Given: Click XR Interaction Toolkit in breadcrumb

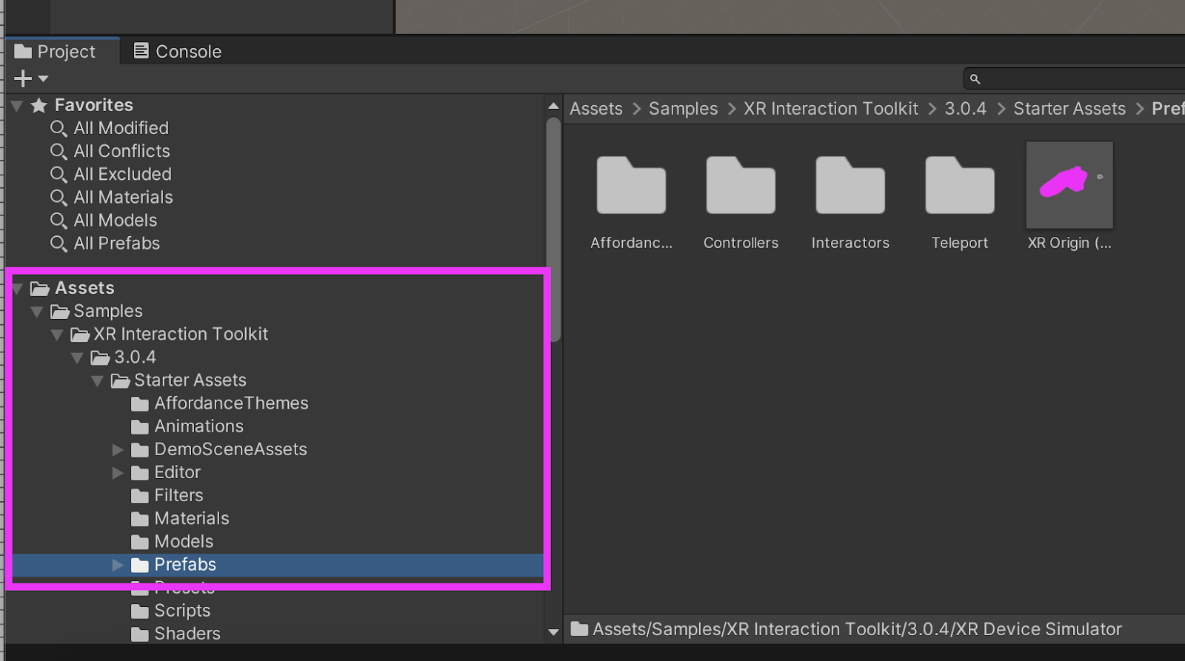Looking at the screenshot, I should pos(830,109).
